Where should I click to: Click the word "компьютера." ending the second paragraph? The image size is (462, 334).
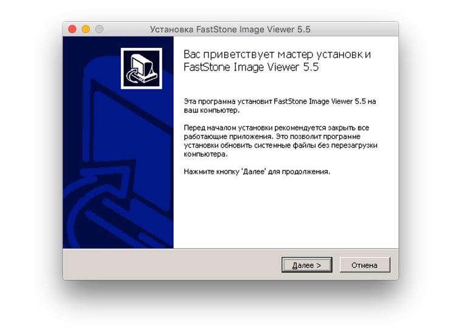click(205, 154)
